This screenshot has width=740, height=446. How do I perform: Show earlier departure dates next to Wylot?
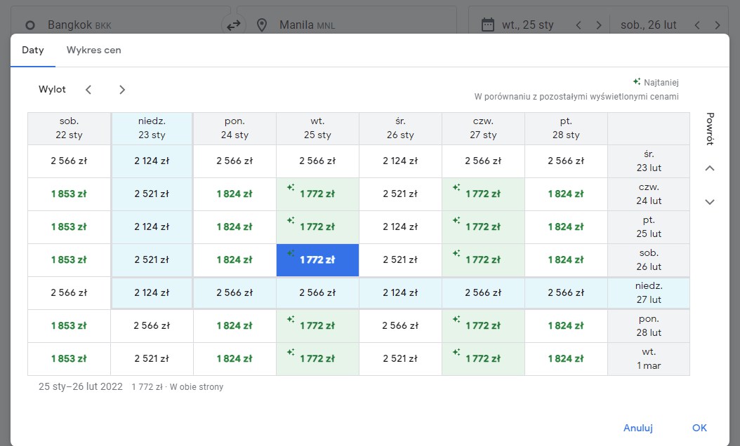(88, 90)
